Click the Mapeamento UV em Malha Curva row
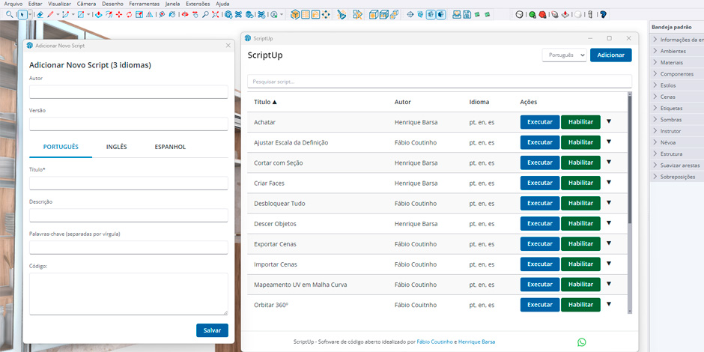 click(437, 285)
